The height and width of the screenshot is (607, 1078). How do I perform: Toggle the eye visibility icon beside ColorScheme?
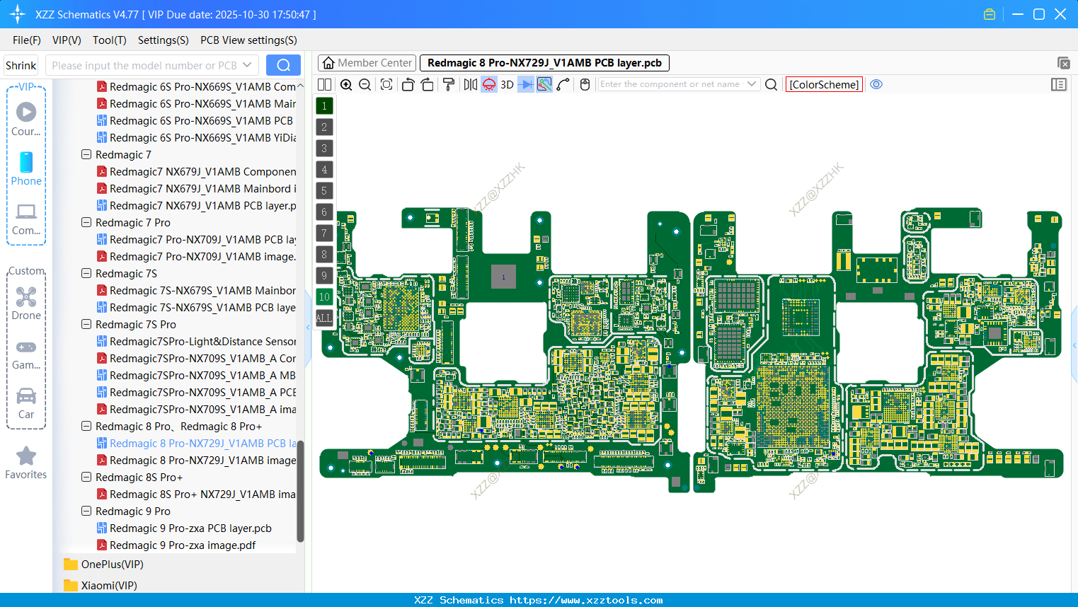click(x=876, y=84)
